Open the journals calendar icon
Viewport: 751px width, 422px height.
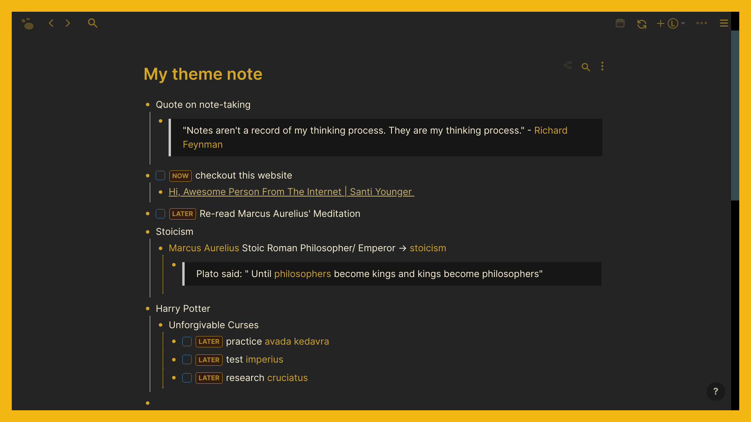[620, 23]
